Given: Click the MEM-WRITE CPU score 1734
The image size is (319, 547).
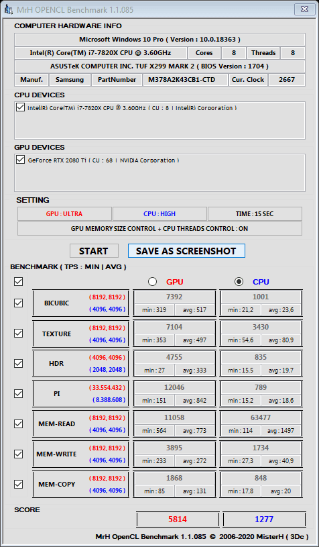Looking at the screenshot, I should (261, 448).
